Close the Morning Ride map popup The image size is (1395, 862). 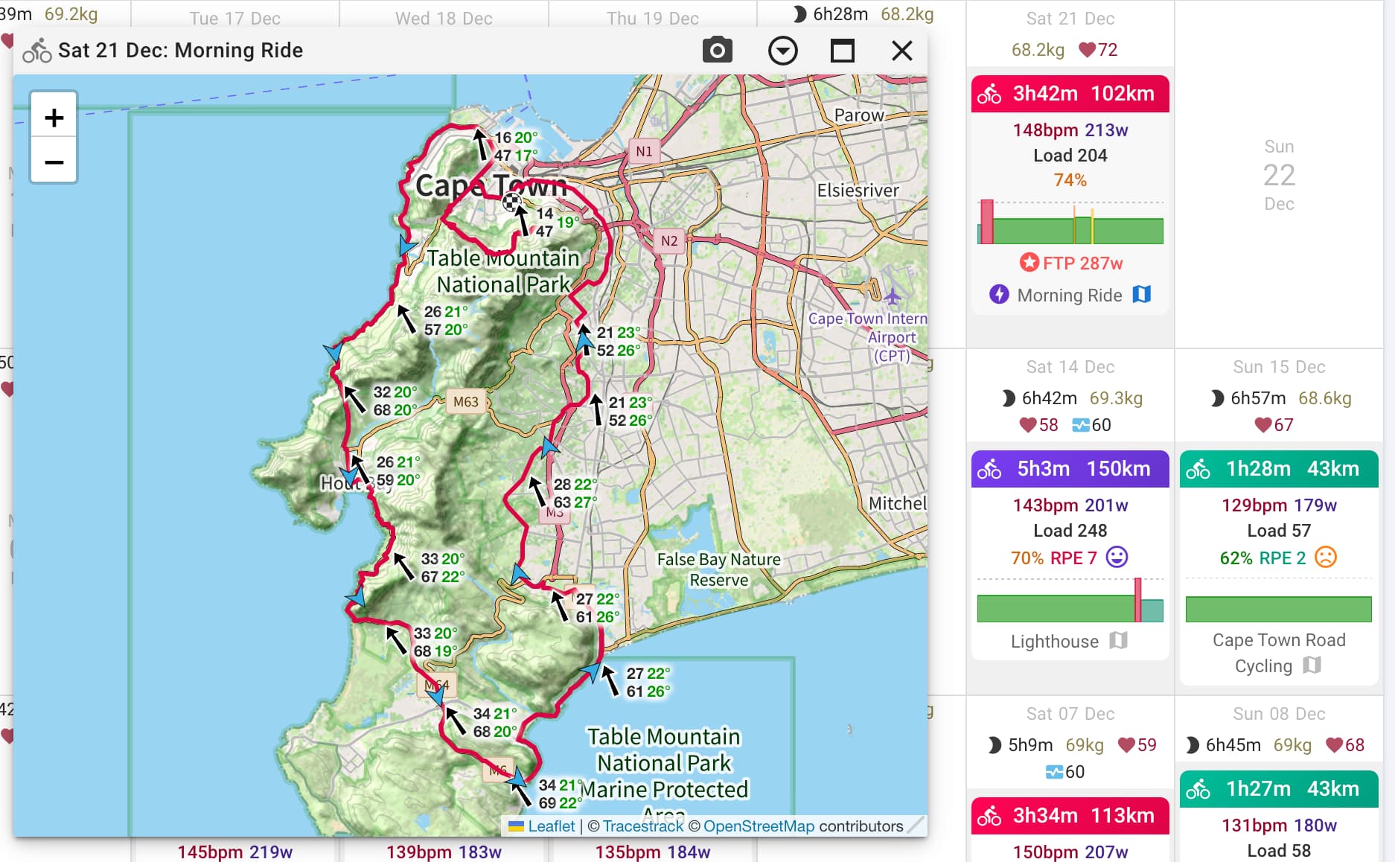pos(901,51)
